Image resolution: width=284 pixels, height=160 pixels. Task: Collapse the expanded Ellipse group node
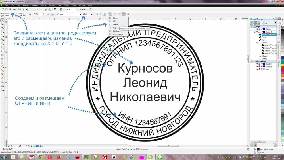pyautogui.click(x=257, y=43)
